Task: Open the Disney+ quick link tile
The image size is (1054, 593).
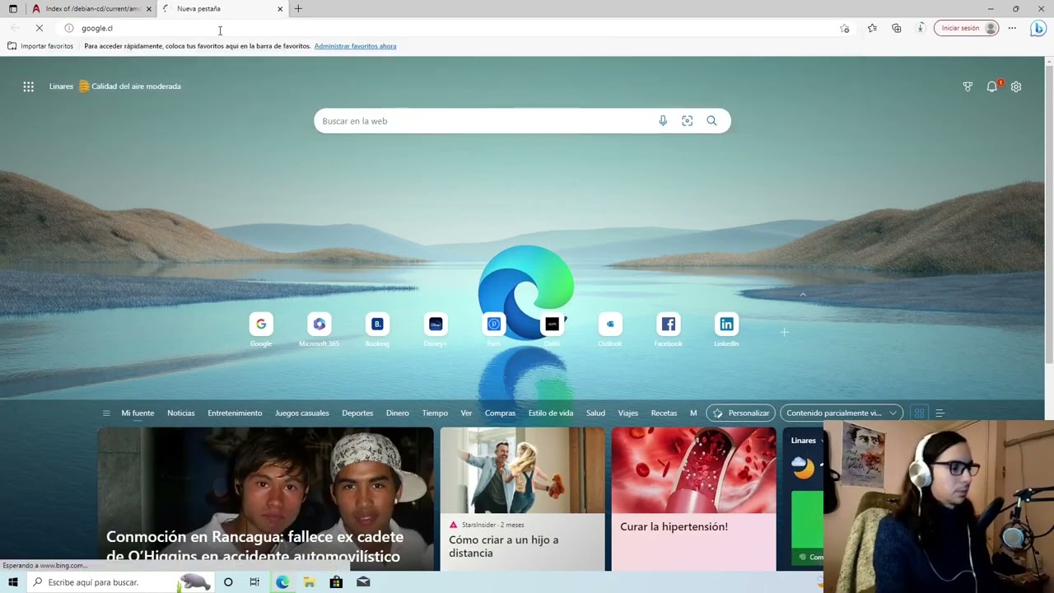Action: (x=436, y=325)
